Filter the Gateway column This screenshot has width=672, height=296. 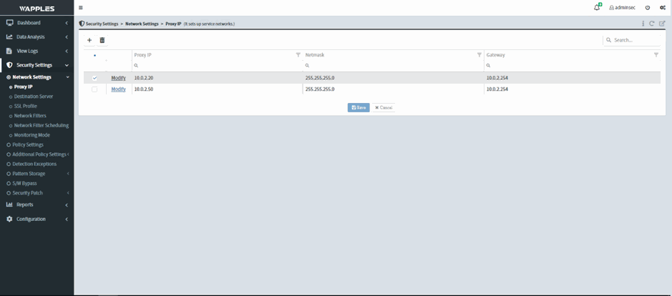(656, 55)
